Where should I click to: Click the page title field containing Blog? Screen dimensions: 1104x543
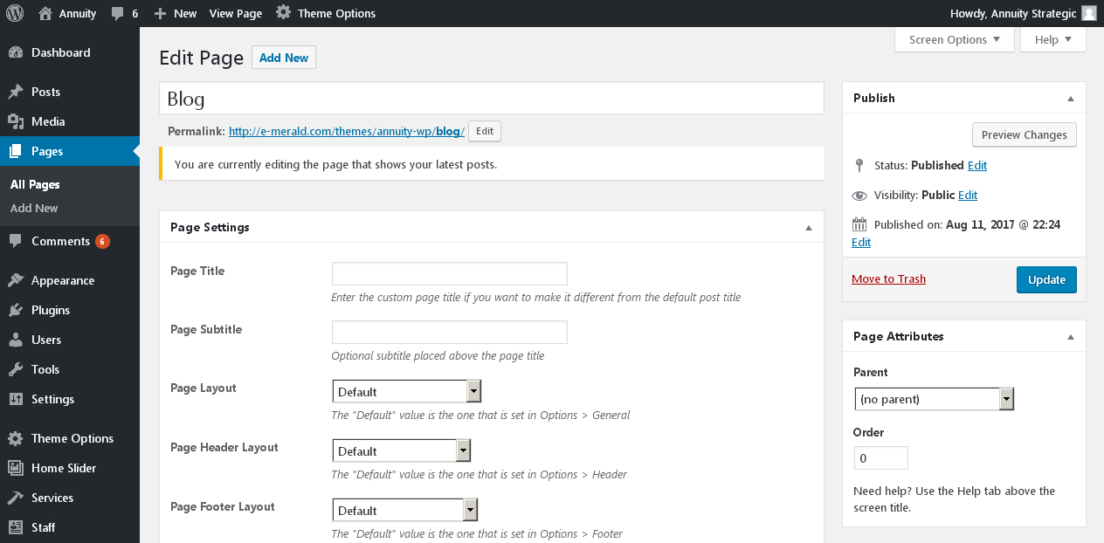tap(492, 98)
